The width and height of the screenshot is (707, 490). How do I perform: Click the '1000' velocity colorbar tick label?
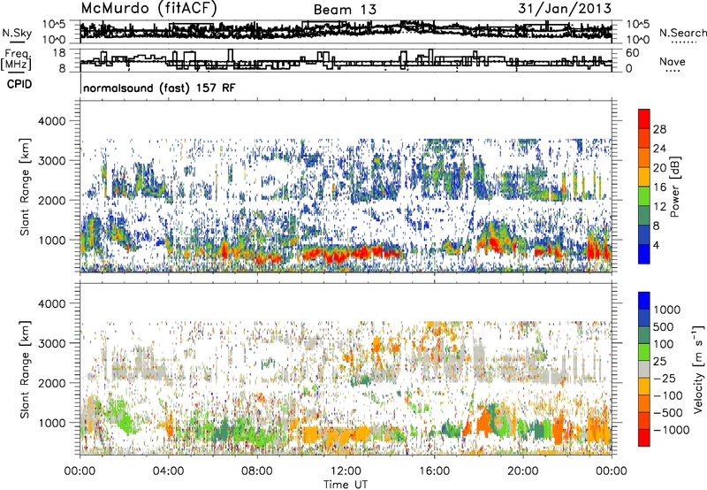click(667, 310)
